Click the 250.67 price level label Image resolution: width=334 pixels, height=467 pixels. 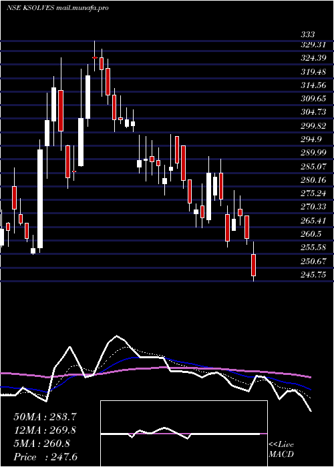click(313, 262)
